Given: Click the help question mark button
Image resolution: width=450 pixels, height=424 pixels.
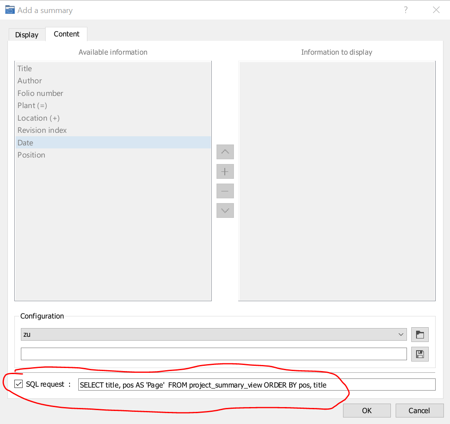Looking at the screenshot, I should pos(406,10).
